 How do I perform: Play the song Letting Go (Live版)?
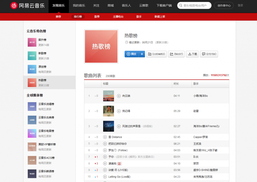tap(105, 177)
